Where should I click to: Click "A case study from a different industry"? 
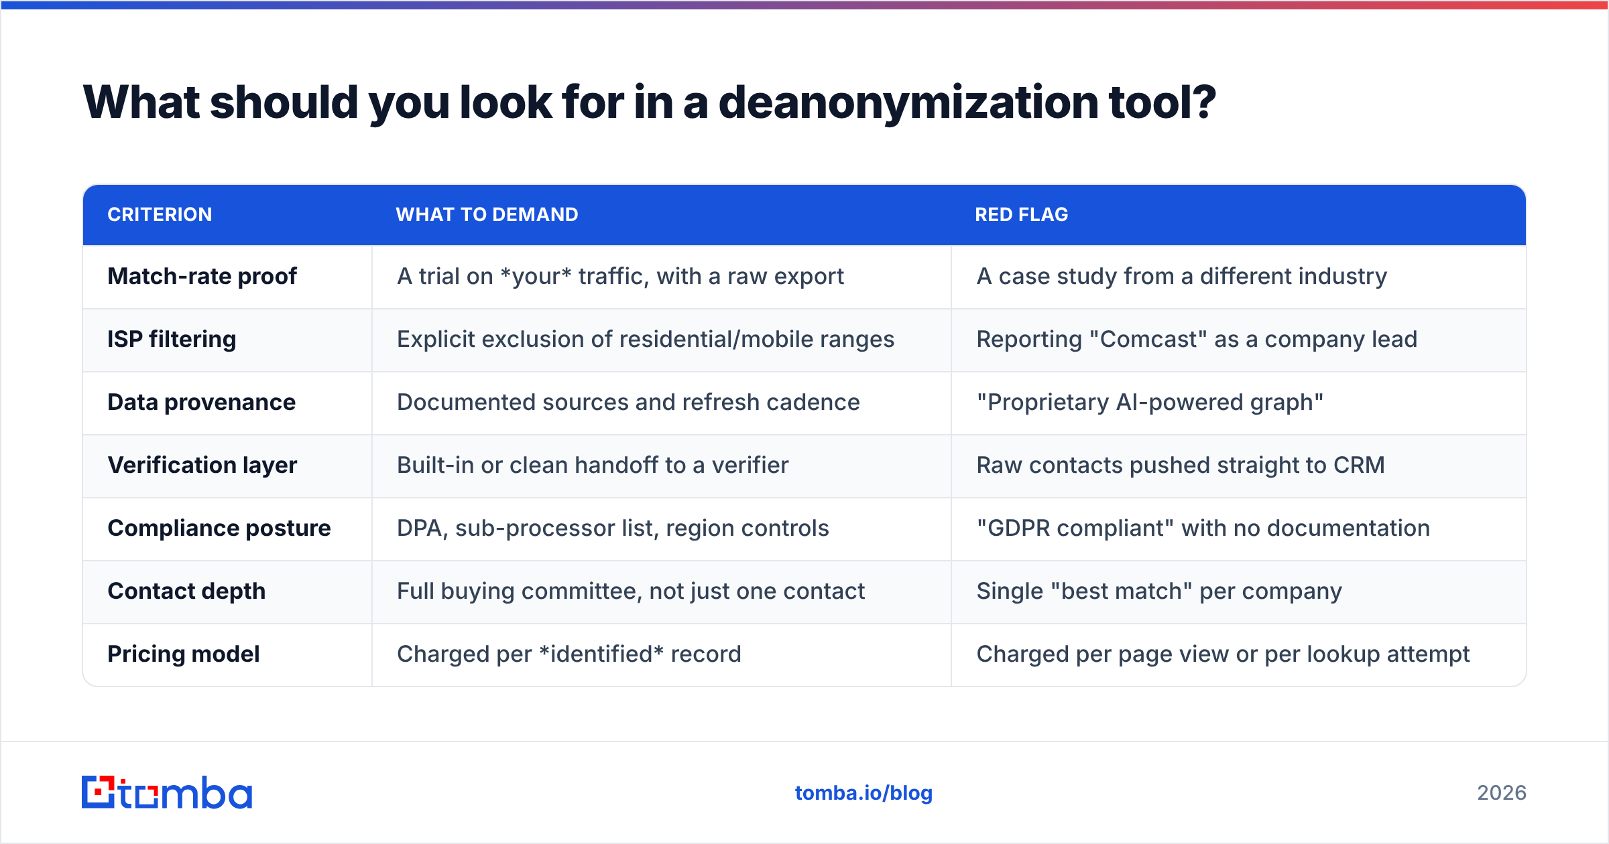[x=1181, y=276]
